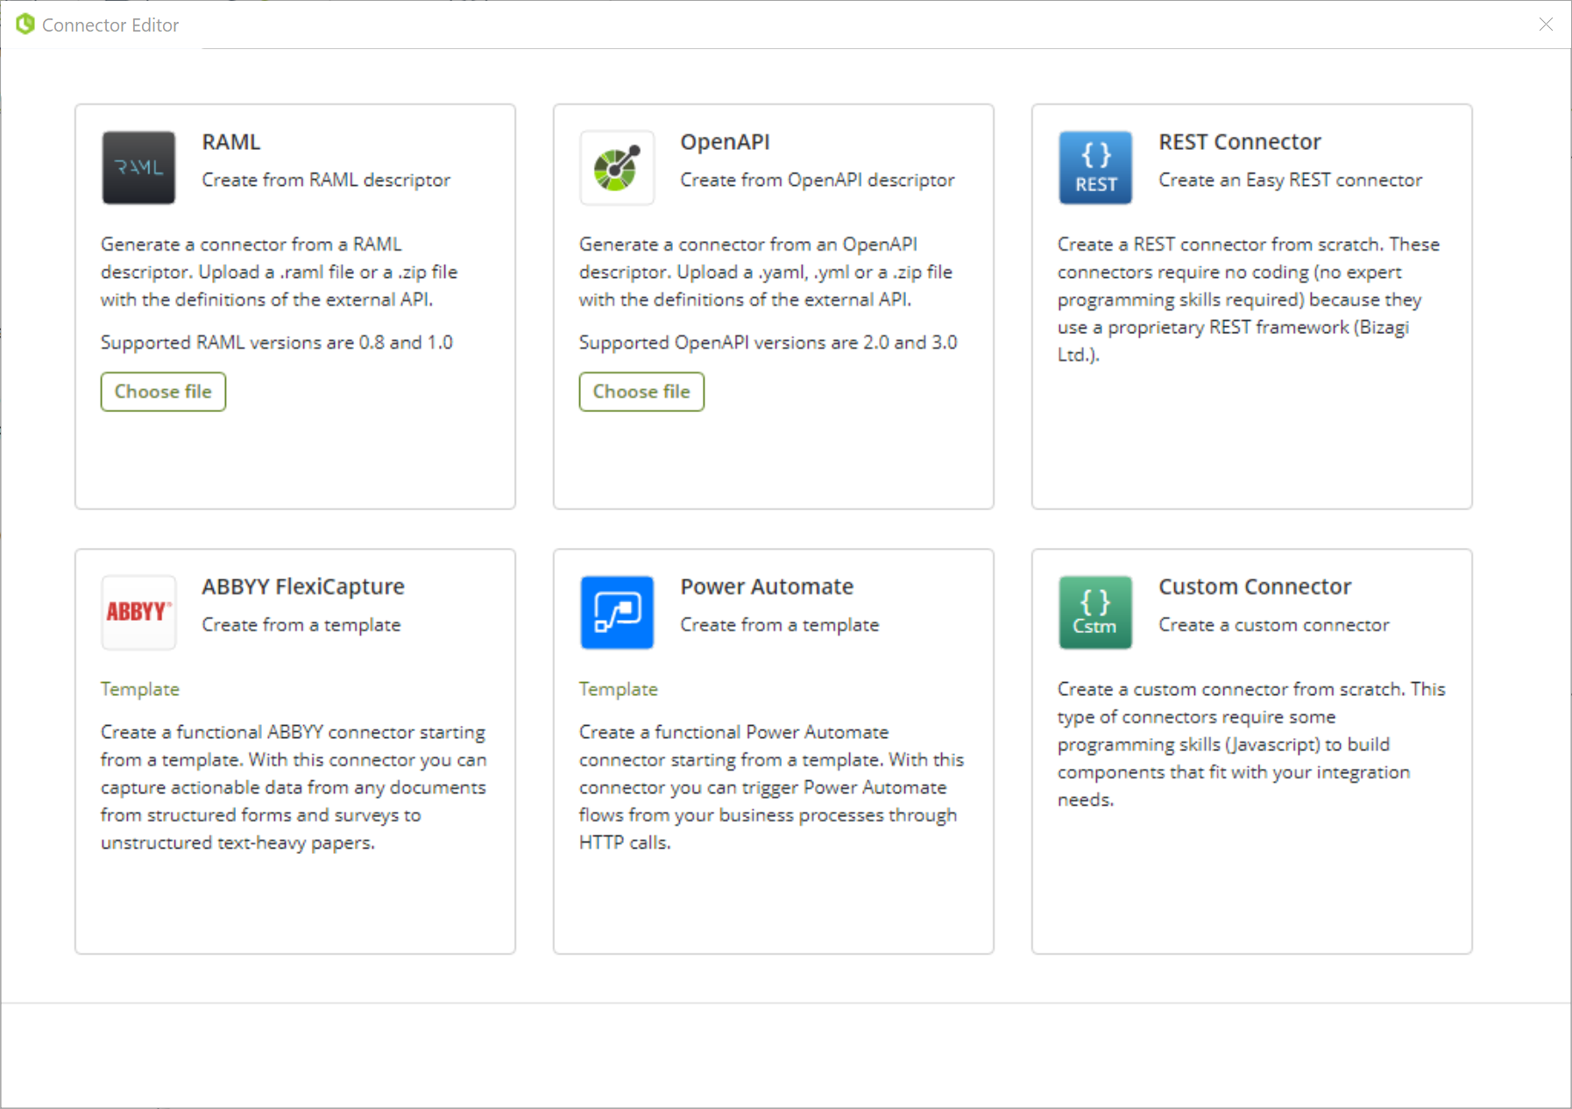Open the REST Connector title

click(x=1240, y=142)
